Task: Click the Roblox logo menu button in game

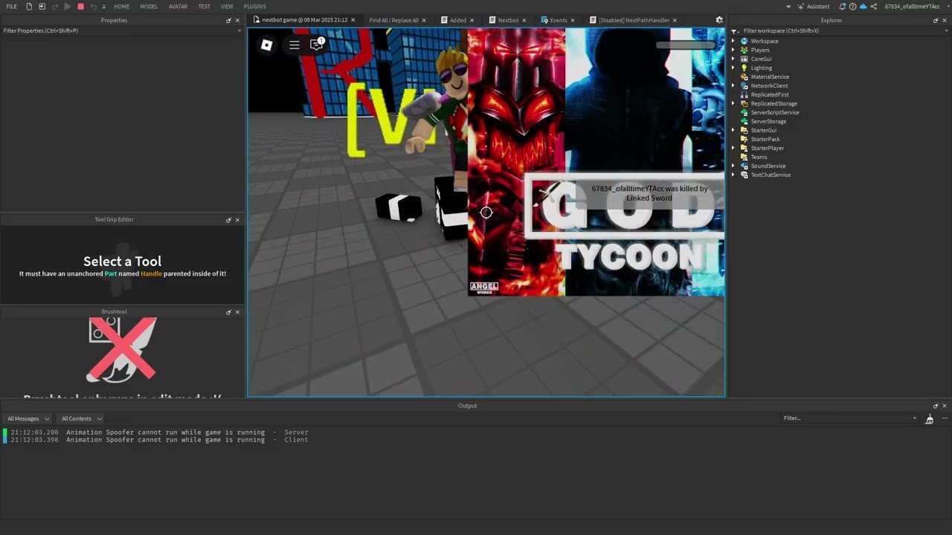Action: point(266,45)
